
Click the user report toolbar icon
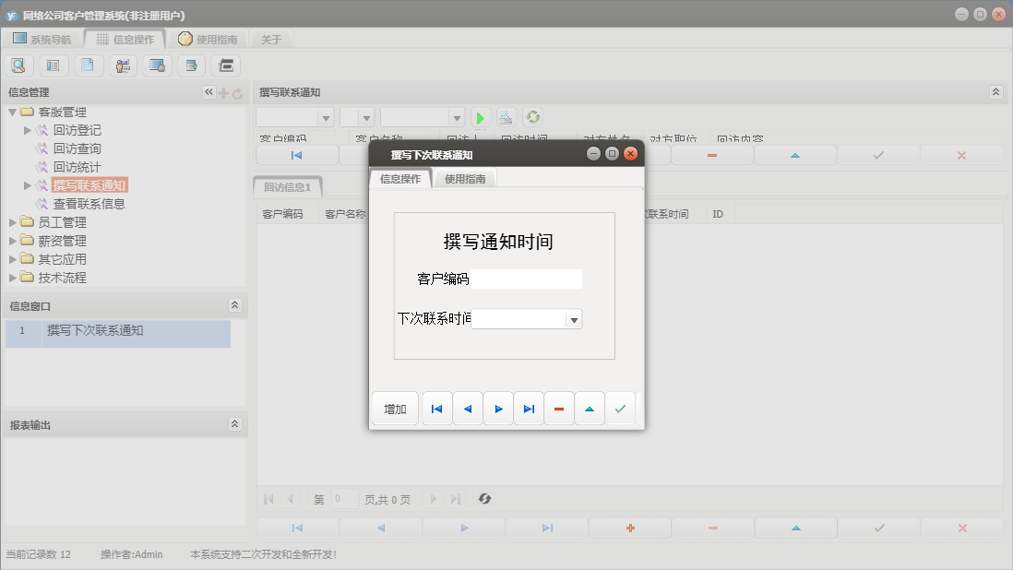coord(123,65)
